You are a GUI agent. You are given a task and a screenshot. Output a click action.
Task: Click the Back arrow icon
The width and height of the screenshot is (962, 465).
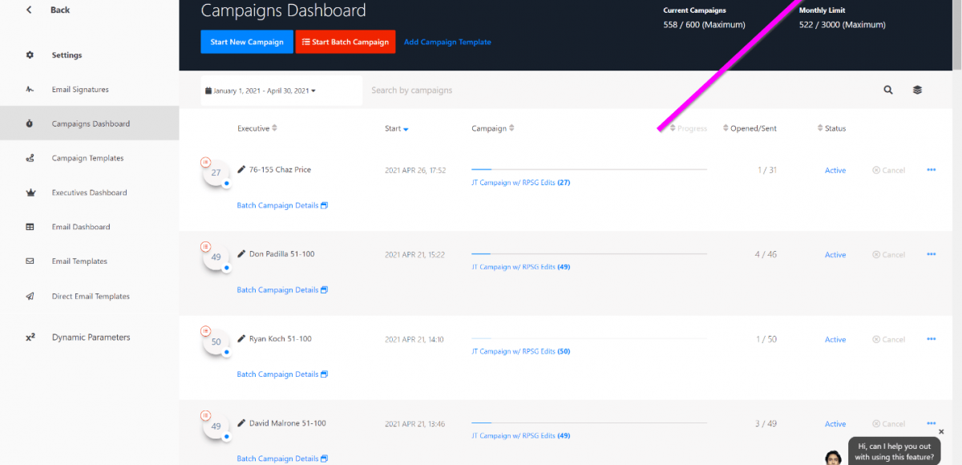[30, 10]
